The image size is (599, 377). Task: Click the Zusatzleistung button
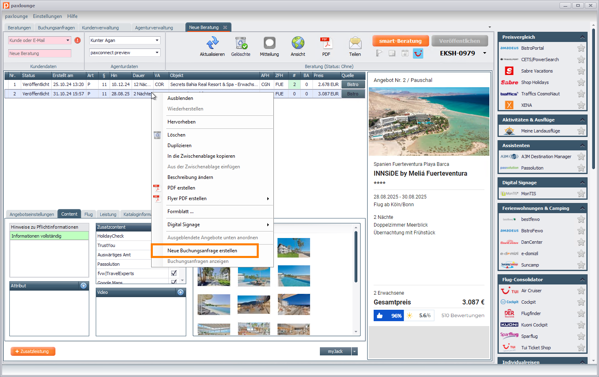coord(33,351)
